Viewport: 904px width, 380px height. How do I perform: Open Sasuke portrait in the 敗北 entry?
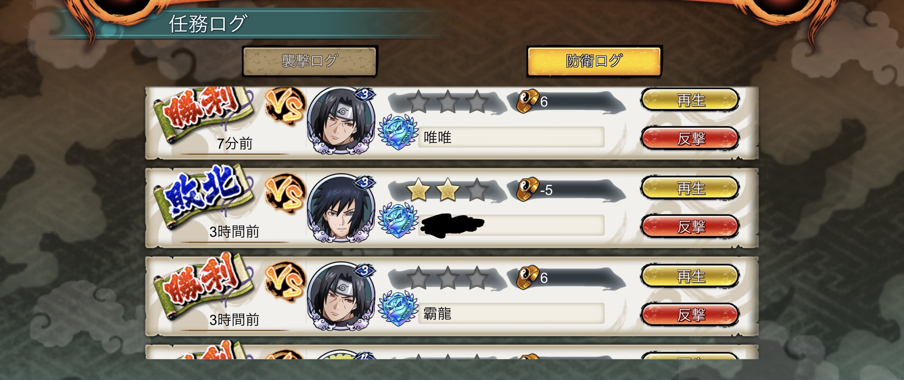pyautogui.click(x=341, y=208)
